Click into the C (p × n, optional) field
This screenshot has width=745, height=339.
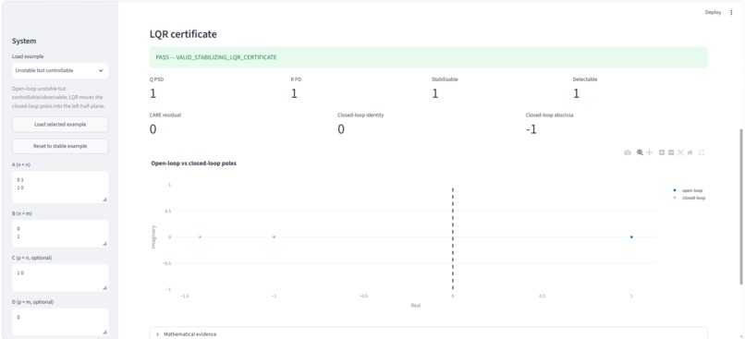click(60, 278)
